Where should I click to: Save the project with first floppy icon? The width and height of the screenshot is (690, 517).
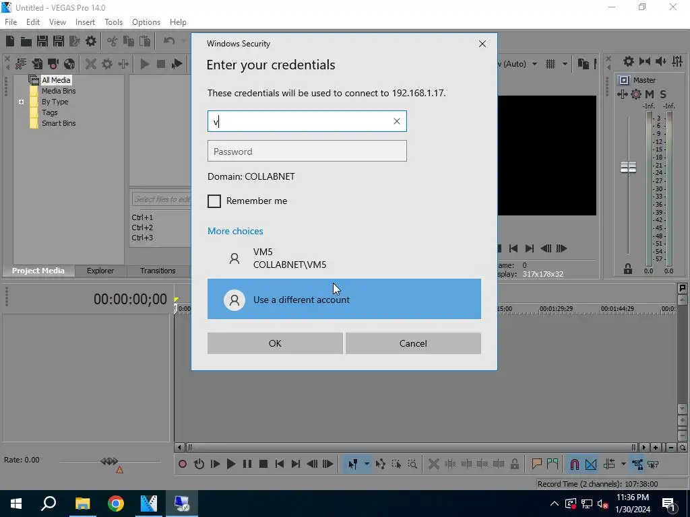point(42,41)
